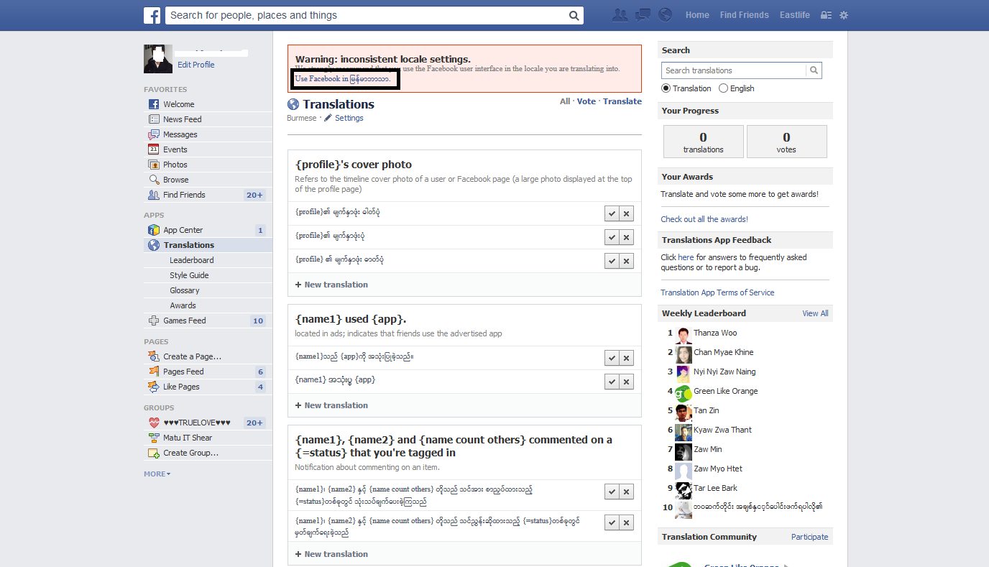
Task: Vote down third {profile} cover photo translation
Action: coord(627,261)
